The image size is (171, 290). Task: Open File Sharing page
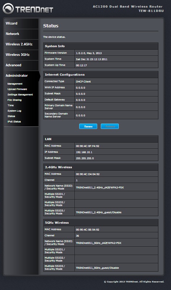point(14,100)
